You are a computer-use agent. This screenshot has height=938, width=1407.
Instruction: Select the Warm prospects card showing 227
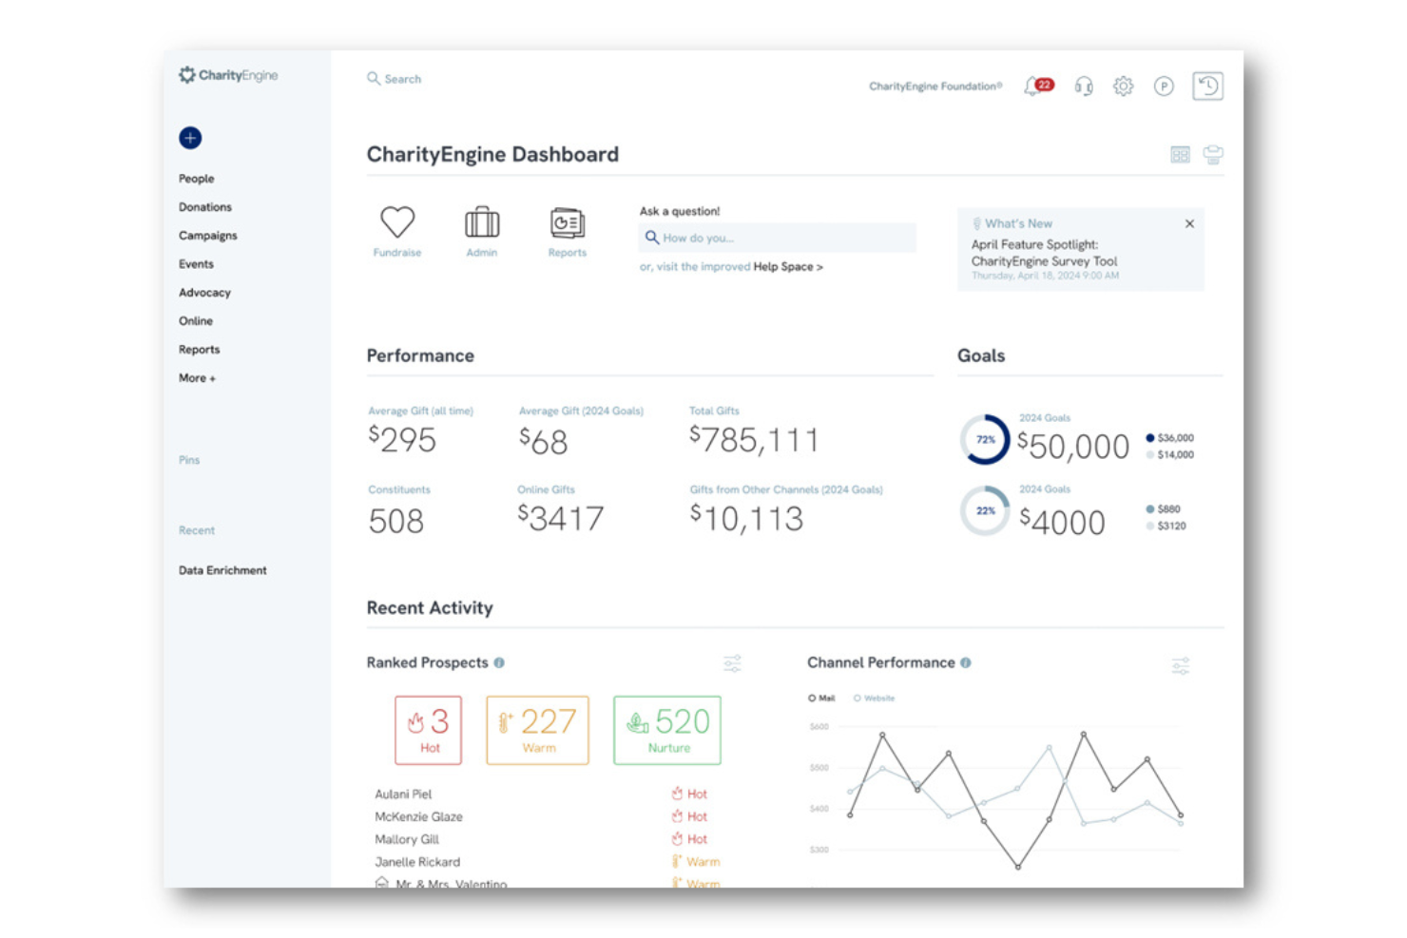538,730
